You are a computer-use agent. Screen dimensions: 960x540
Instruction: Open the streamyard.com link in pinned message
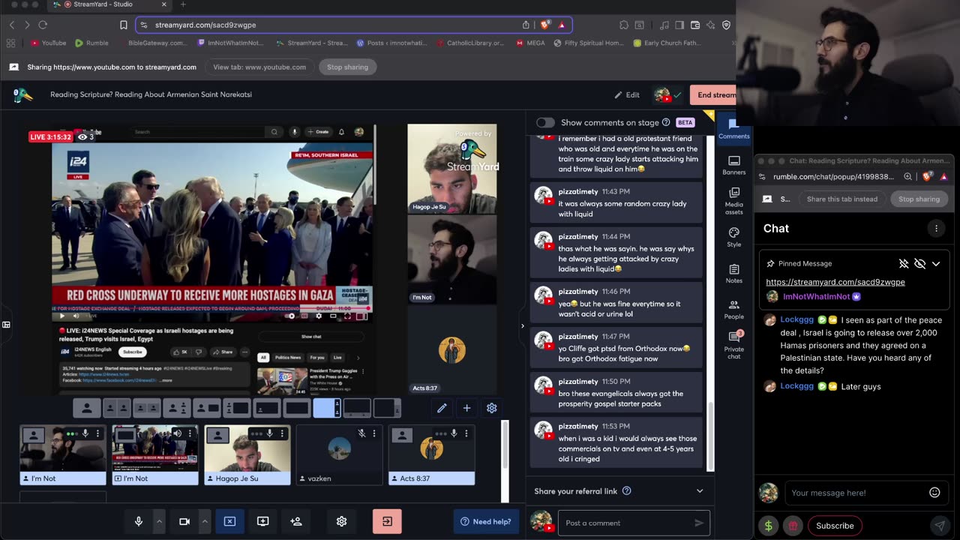pyautogui.click(x=835, y=282)
